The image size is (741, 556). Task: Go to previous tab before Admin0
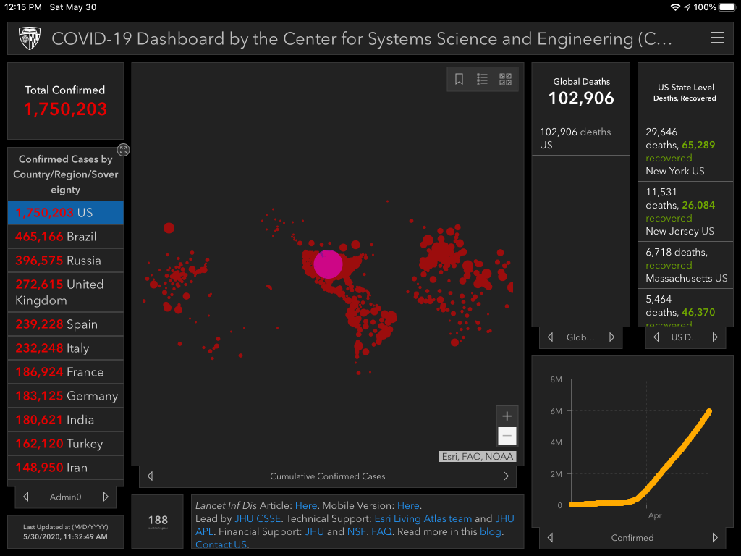point(26,497)
